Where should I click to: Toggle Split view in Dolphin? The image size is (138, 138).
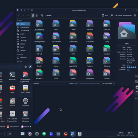point(105,16)
